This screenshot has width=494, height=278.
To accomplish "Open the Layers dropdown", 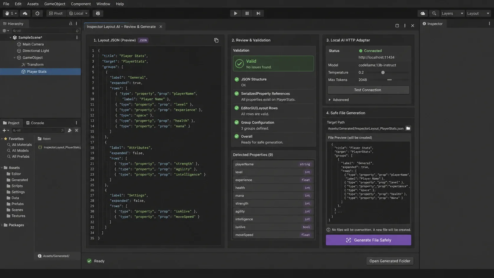I will click(452, 13).
